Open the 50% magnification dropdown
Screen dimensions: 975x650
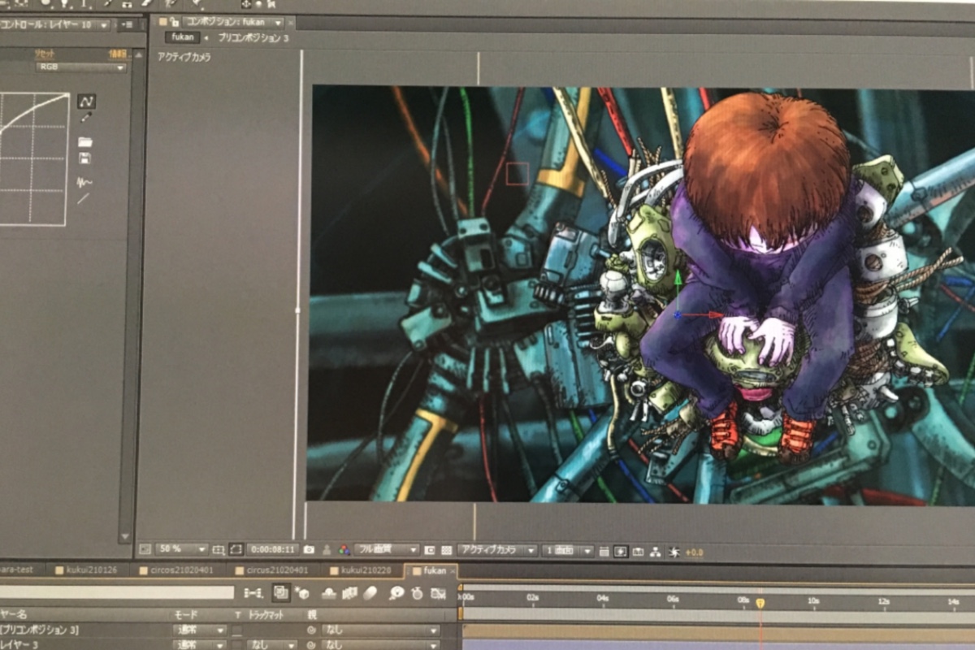(x=181, y=550)
